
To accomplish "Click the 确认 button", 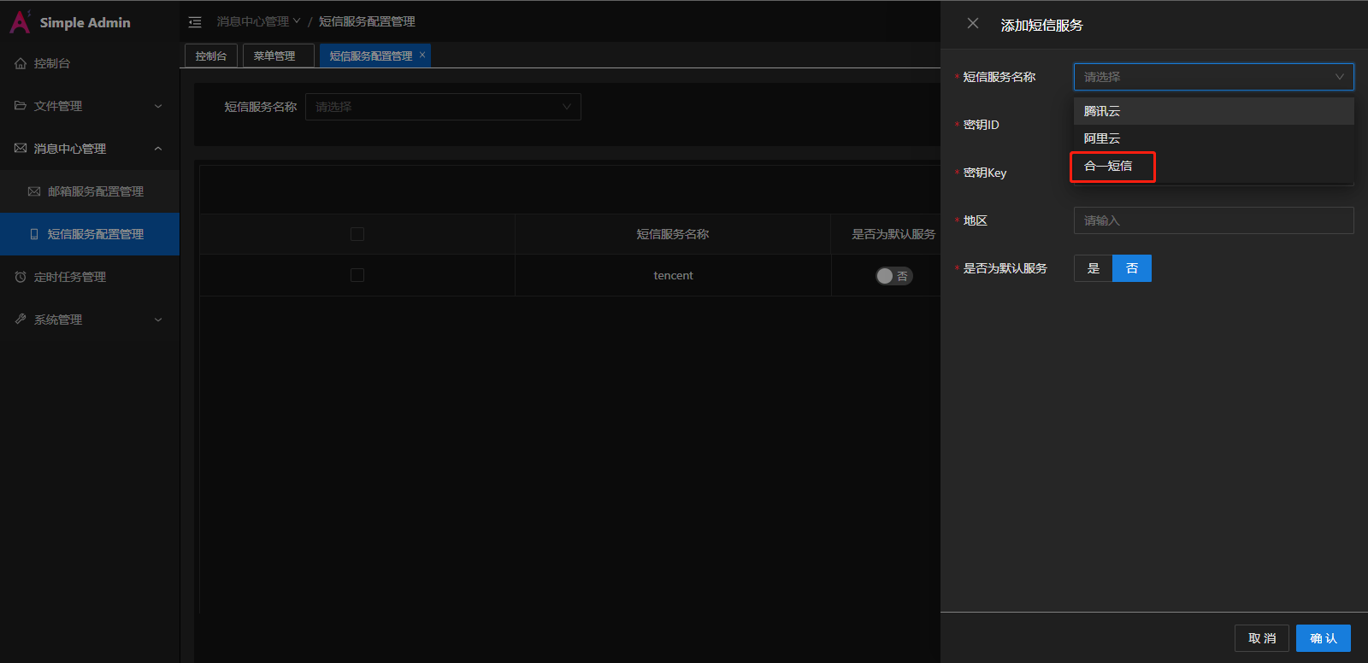I will click(1324, 638).
